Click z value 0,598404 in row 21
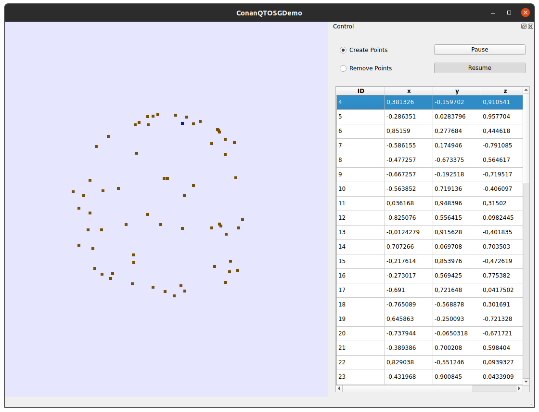 tap(502, 348)
